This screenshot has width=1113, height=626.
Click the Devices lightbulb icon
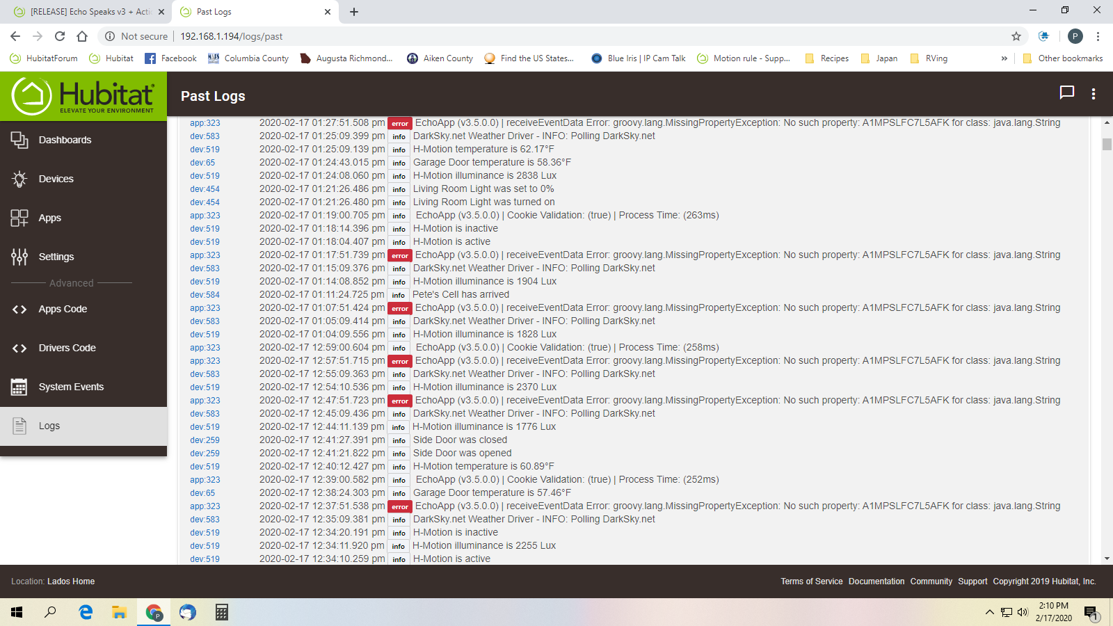coord(19,179)
